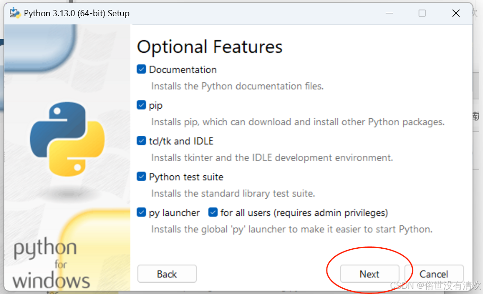Close the Python Setup window
This screenshot has height=294, width=483.
(x=456, y=13)
